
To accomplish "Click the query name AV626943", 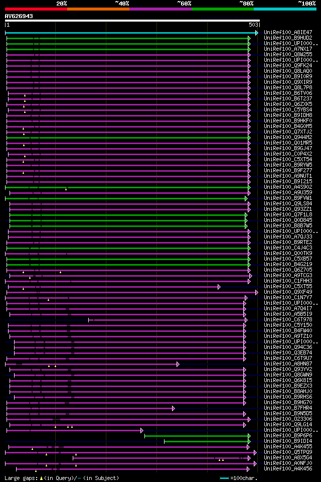I will tap(19, 16).
